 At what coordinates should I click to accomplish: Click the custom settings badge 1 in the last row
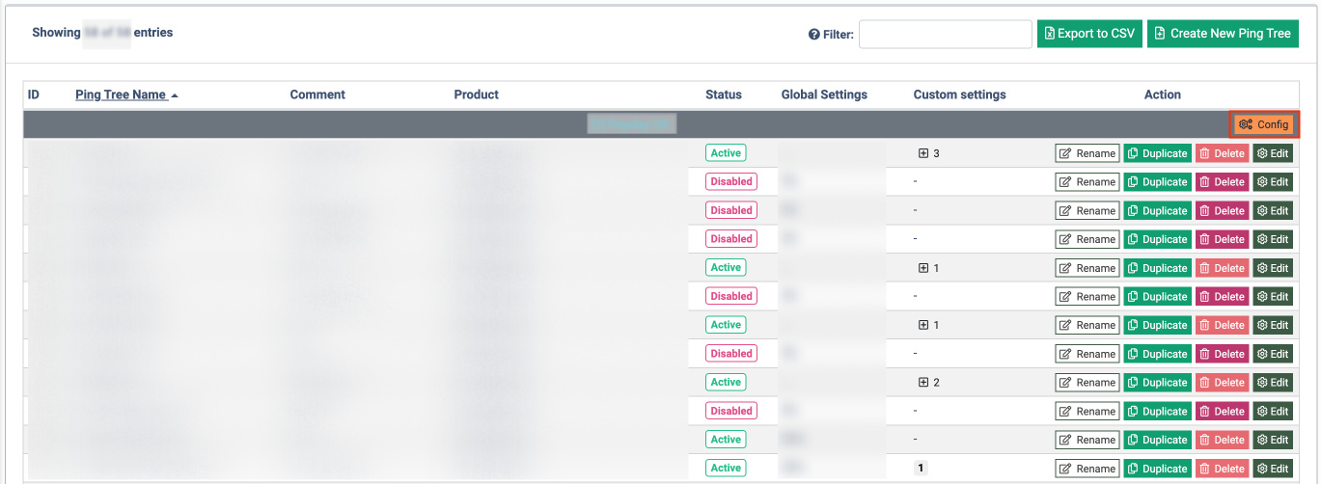pyautogui.click(x=921, y=469)
